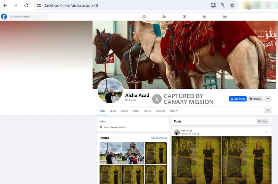Open the posts Filters button
278x184 pixels.
pos(263,121)
